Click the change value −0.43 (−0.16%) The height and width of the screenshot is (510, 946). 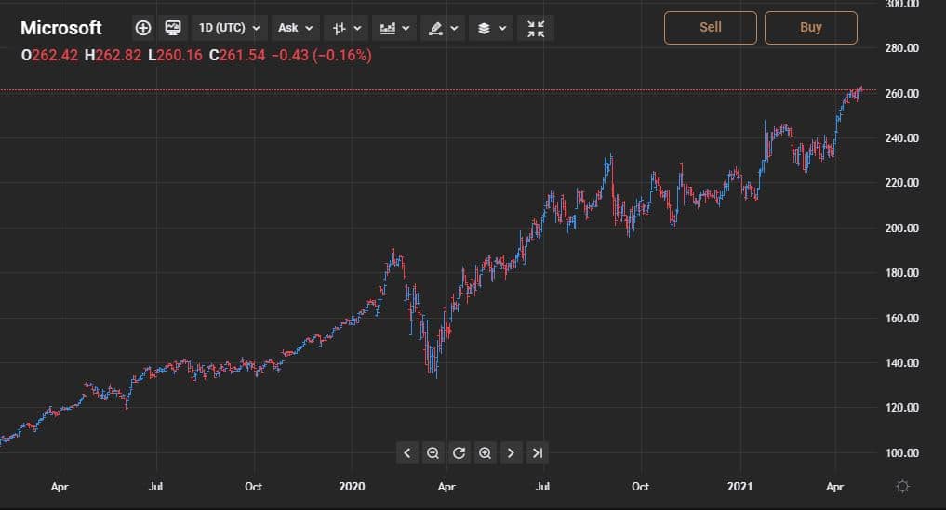322,56
